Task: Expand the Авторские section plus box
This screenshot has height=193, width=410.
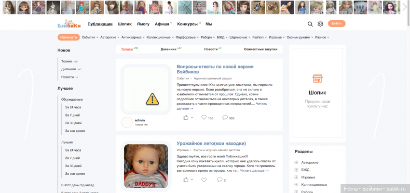Action: [x=296, y=162]
